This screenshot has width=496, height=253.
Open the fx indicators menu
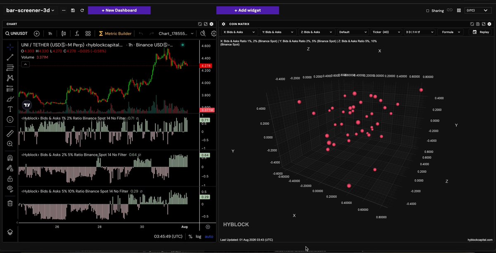(x=77, y=33)
